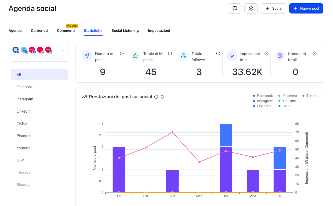Click Thursday's blue Linkedin bar segment

tap(280, 158)
